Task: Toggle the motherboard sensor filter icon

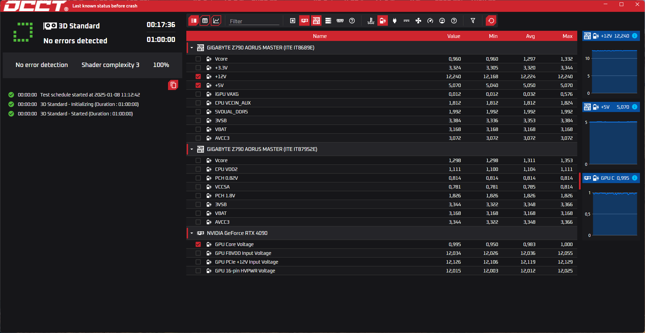Action: (316, 21)
